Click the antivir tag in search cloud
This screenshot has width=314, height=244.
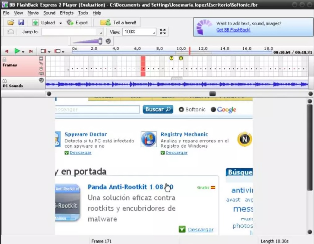242,190
